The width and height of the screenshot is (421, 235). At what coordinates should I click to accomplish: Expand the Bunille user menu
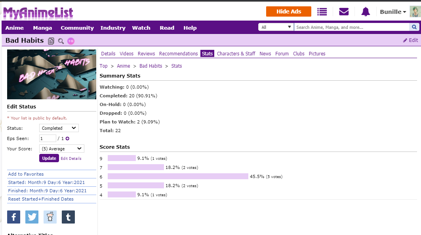393,12
